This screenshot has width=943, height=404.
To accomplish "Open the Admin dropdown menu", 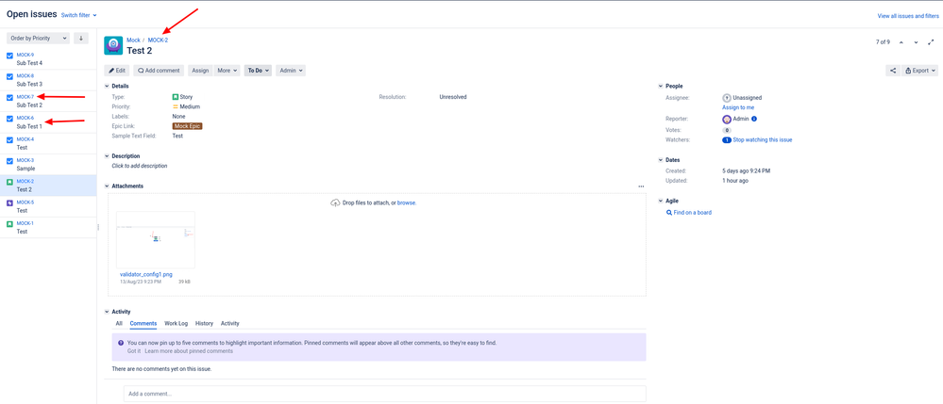I will pyautogui.click(x=291, y=71).
